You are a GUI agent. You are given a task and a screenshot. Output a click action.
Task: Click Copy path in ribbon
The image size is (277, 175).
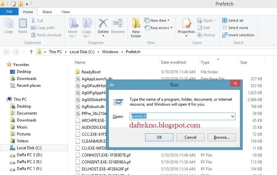coord(43,28)
